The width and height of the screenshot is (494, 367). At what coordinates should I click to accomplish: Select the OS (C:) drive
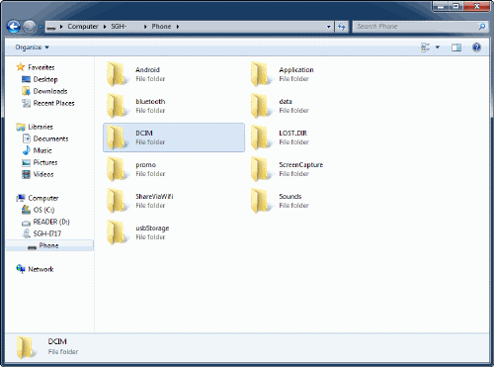pyautogui.click(x=43, y=210)
